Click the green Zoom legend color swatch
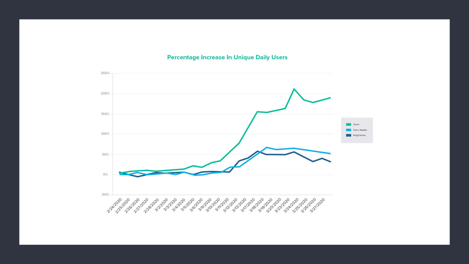Screen dimensions: 469x264 348,125
